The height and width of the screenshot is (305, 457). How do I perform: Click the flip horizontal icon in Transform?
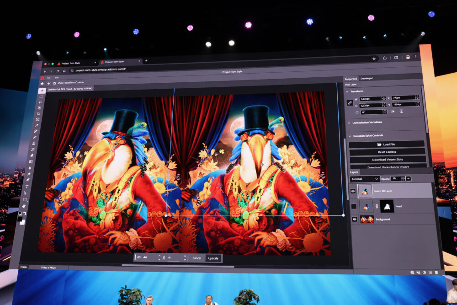393,111
